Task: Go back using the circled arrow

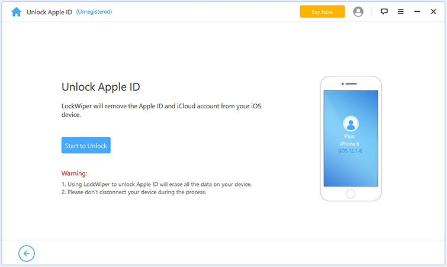Action: [x=27, y=253]
